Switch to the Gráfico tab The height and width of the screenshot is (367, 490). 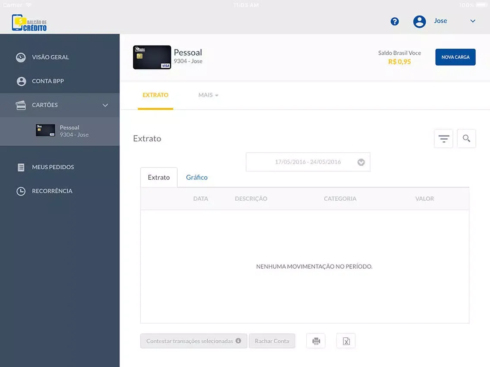[197, 177]
